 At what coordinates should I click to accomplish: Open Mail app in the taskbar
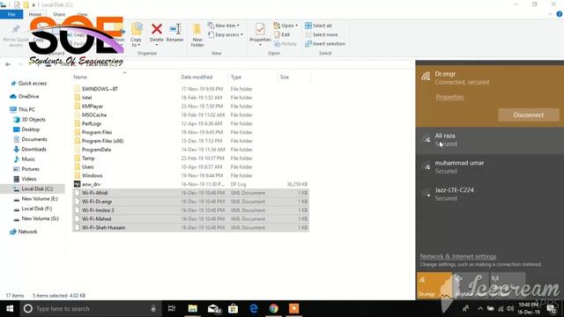tap(213, 308)
